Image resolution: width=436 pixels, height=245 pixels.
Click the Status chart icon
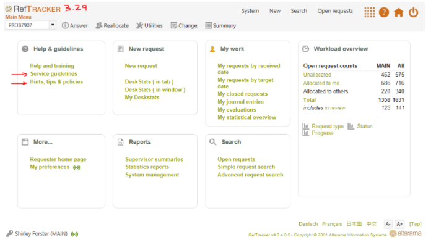[351, 126]
